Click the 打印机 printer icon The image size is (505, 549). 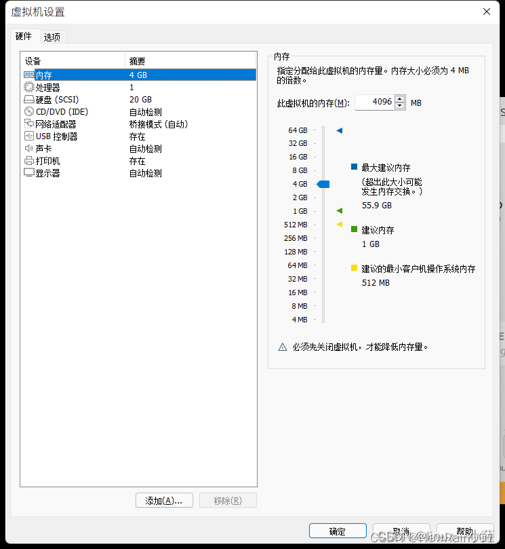pos(29,161)
